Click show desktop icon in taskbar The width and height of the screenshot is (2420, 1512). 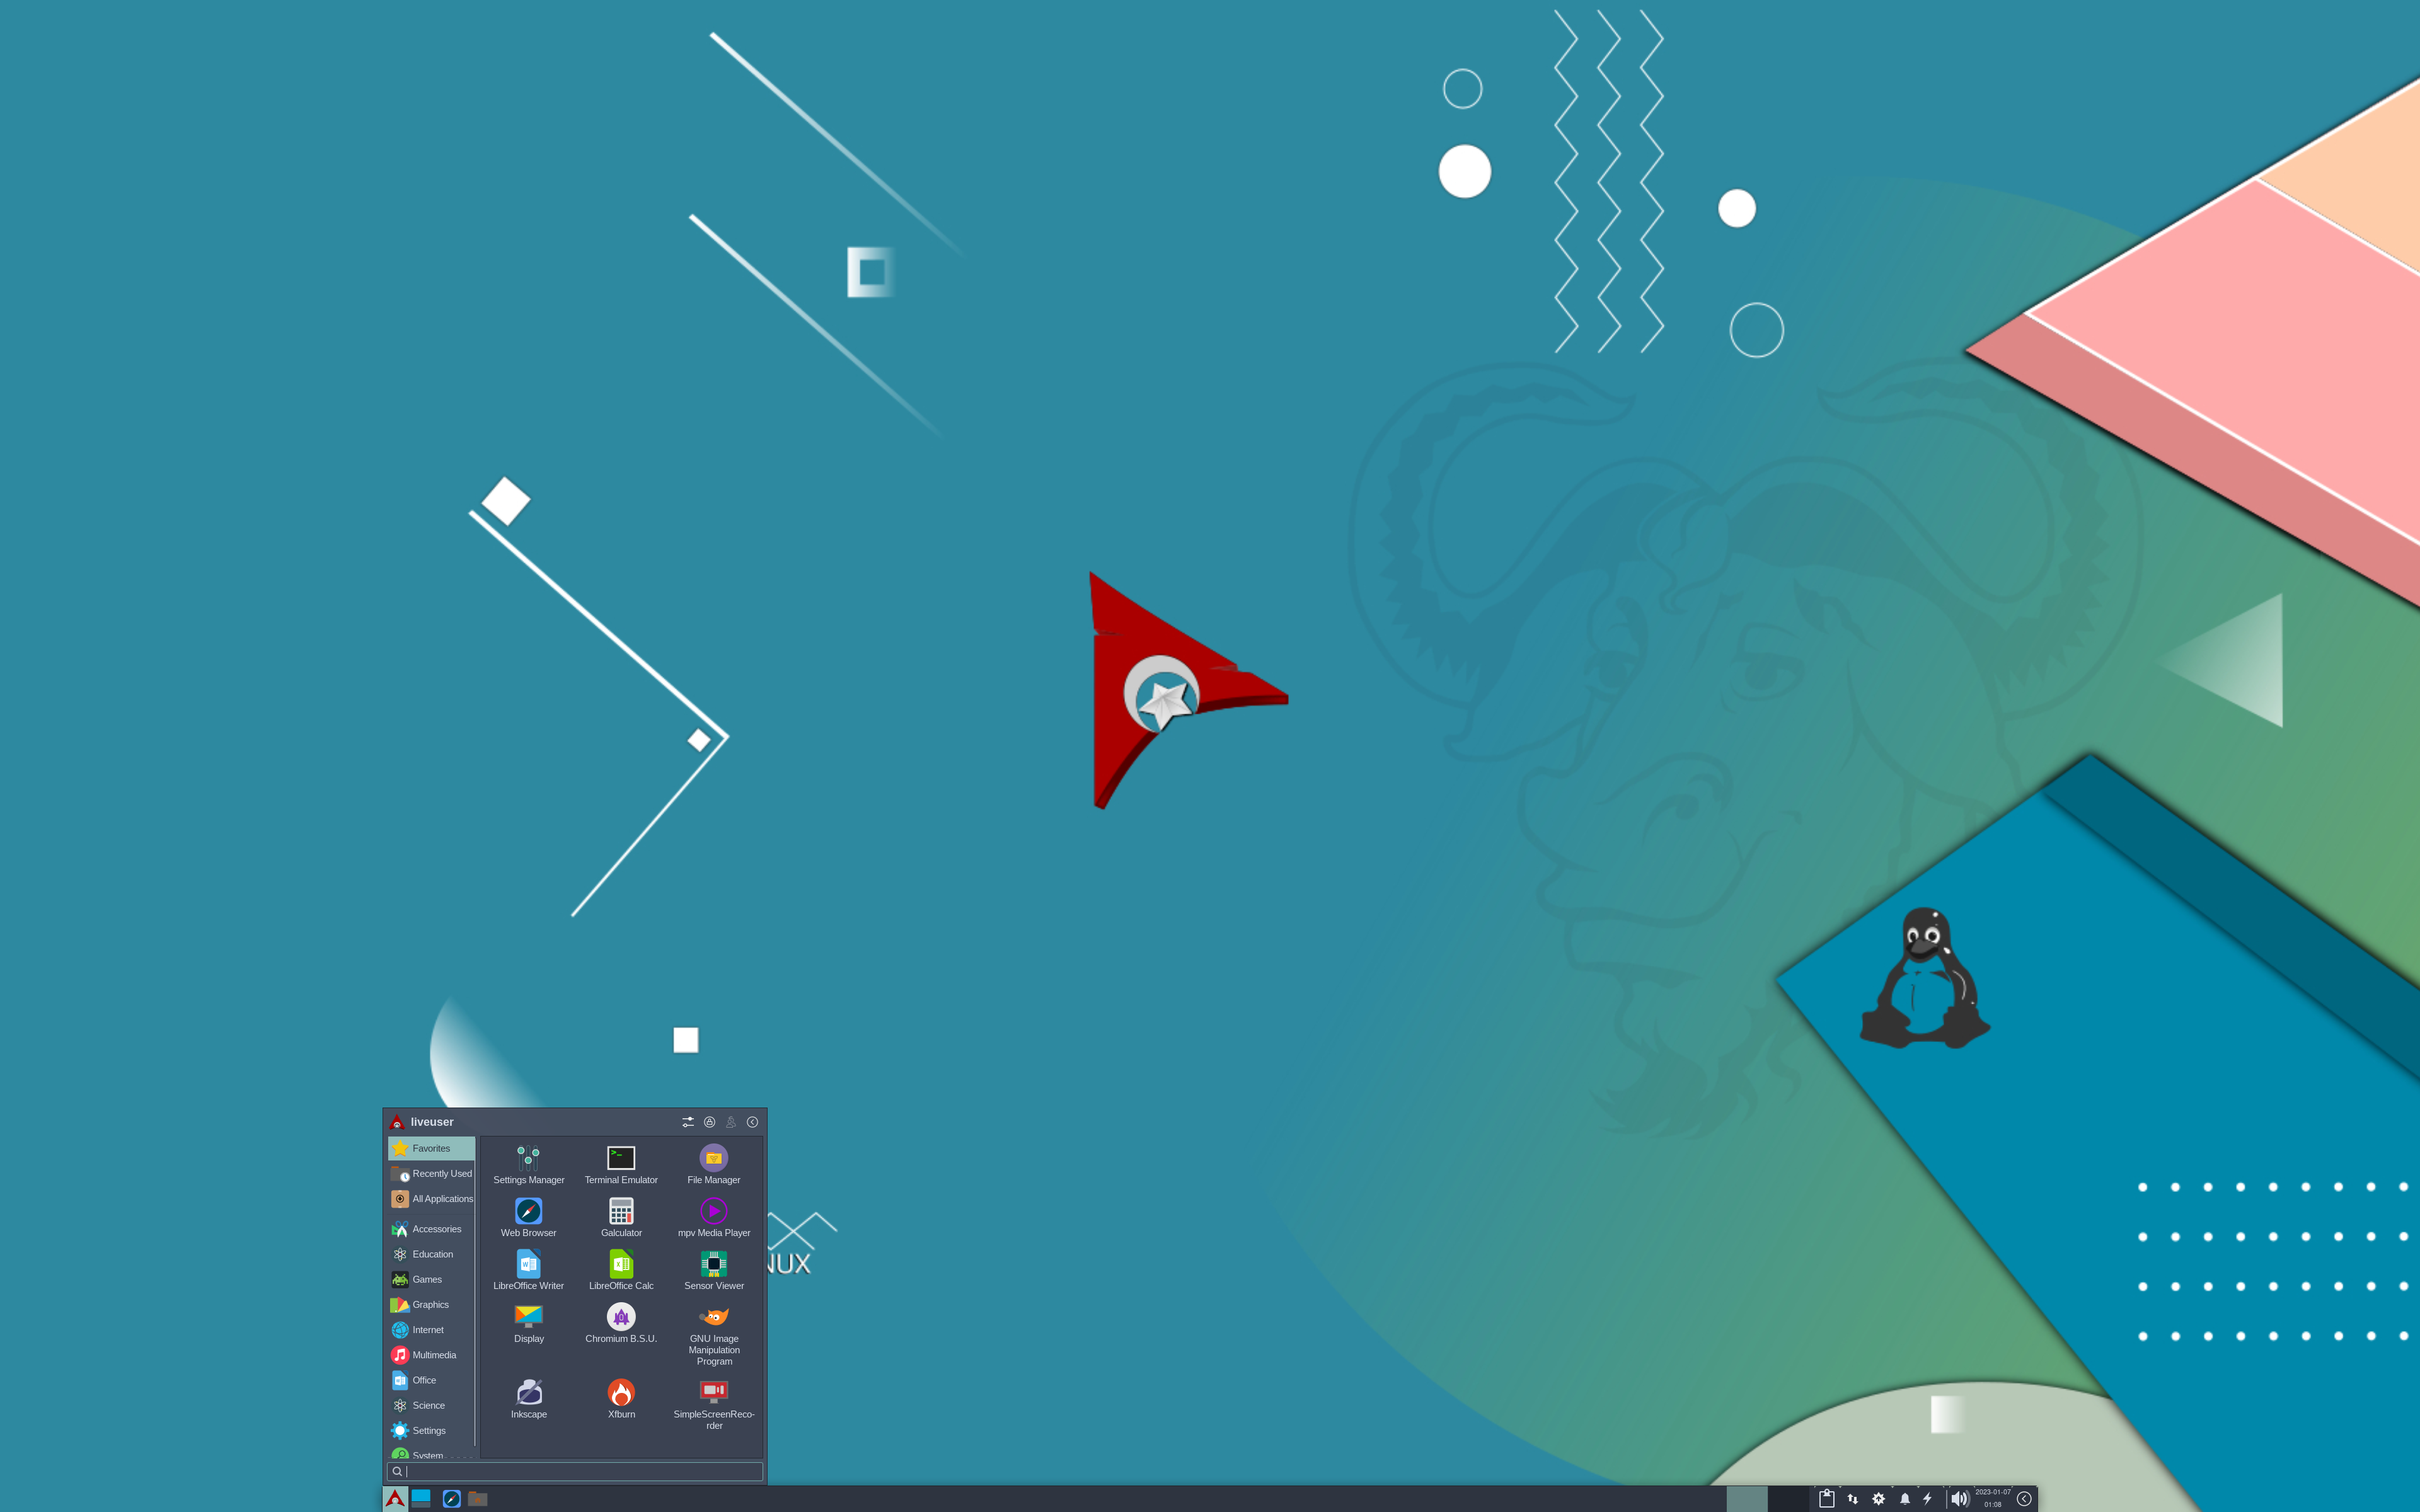pyautogui.click(x=421, y=1498)
